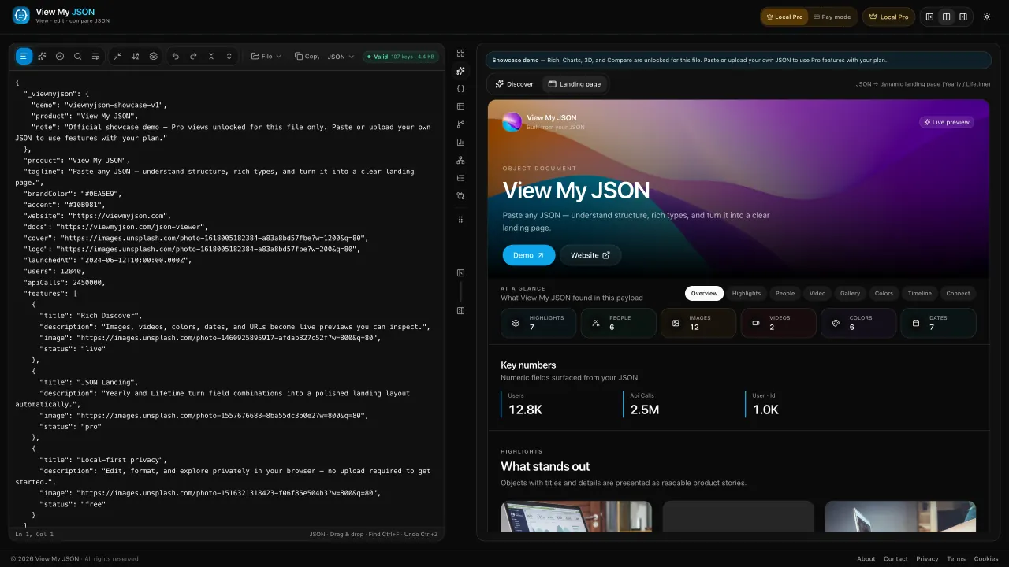Show only the left pane layout
Screen dimensions: 1009x567
click(x=929, y=17)
